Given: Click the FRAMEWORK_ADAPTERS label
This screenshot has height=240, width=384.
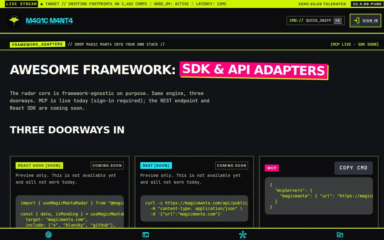Looking at the screenshot, I should tap(37, 44).
